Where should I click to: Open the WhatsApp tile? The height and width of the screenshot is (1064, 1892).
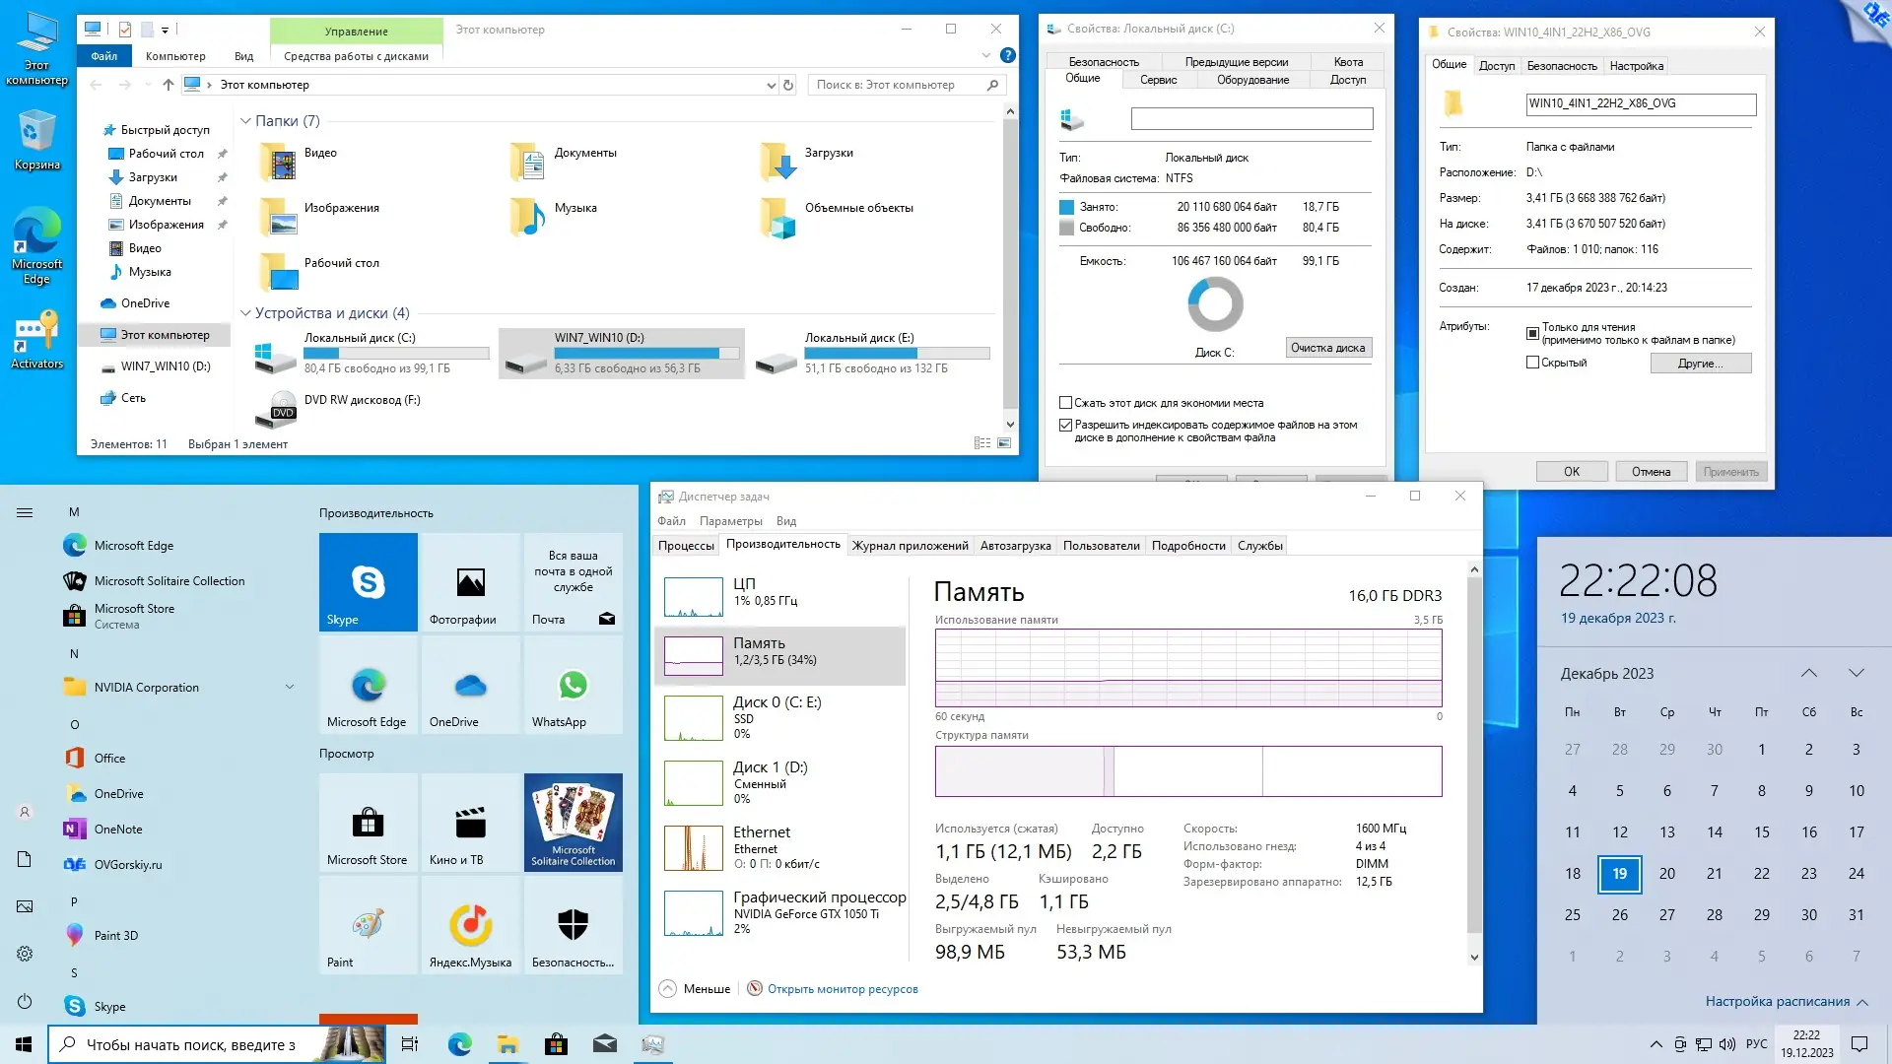point(573,685)
